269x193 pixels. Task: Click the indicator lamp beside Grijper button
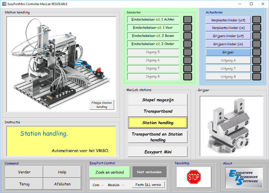(x=257, y=52)
